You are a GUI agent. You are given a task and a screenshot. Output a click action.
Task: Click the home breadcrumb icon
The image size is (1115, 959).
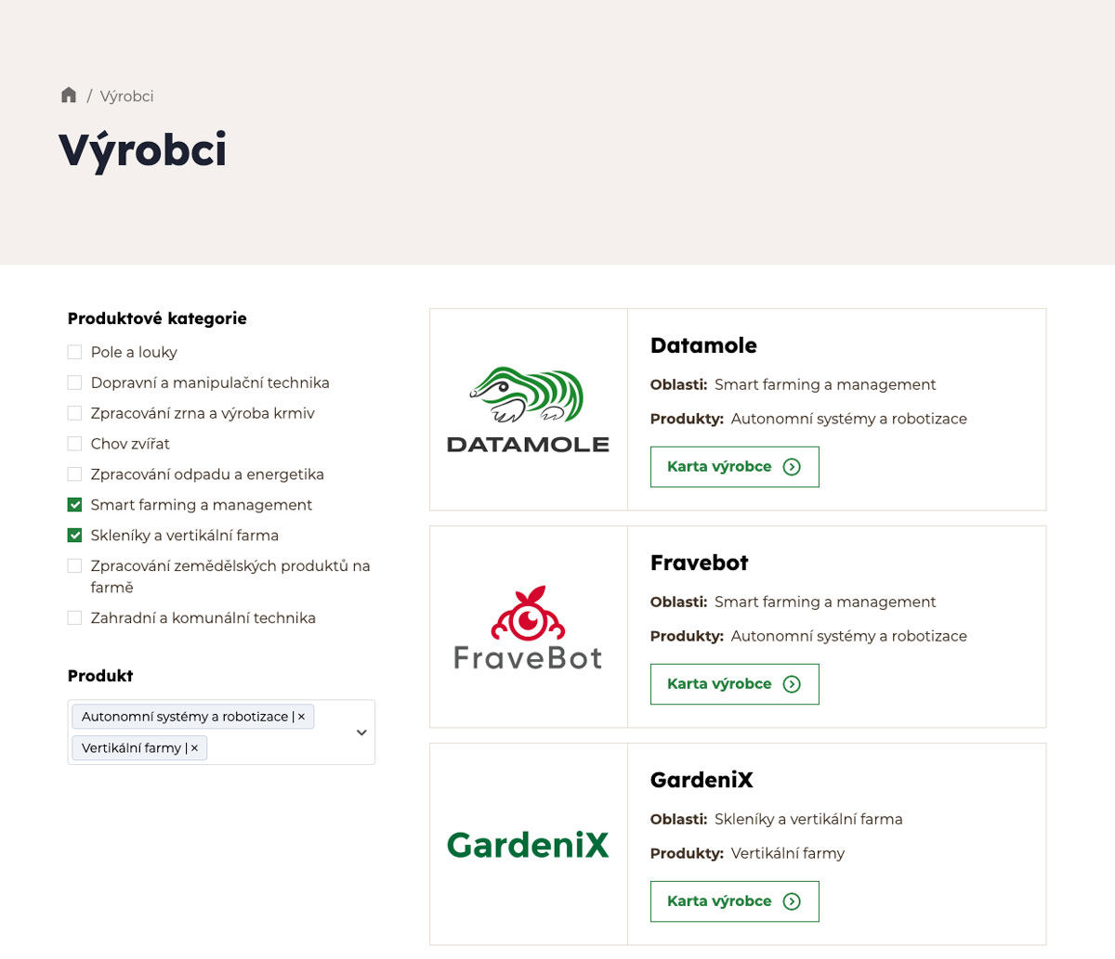(69, 96)
